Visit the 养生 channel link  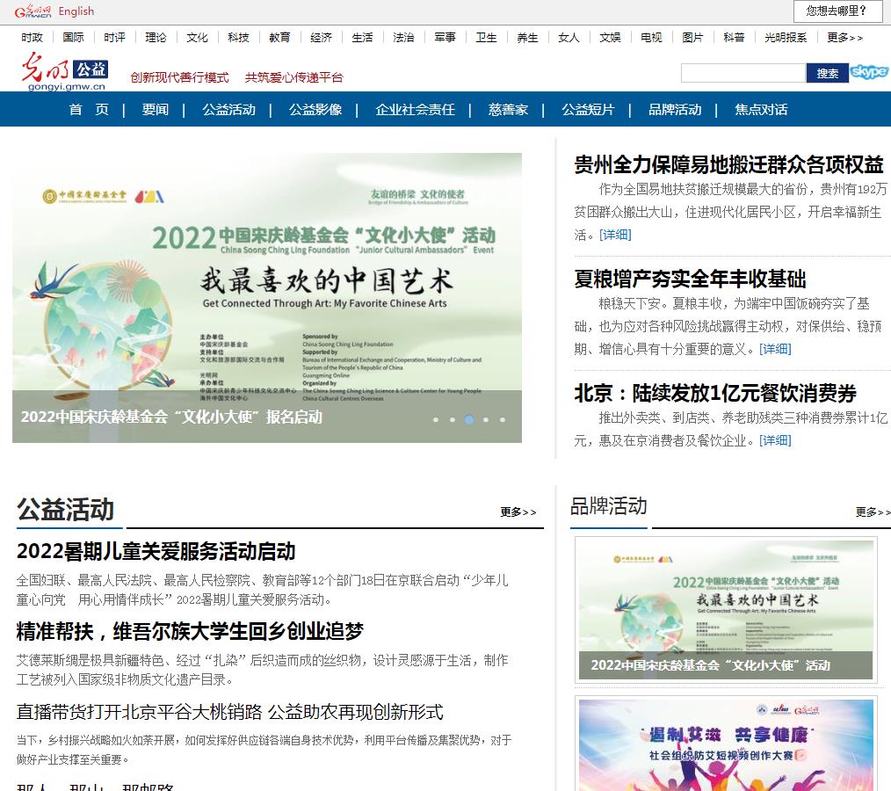[x=527, y=38]
